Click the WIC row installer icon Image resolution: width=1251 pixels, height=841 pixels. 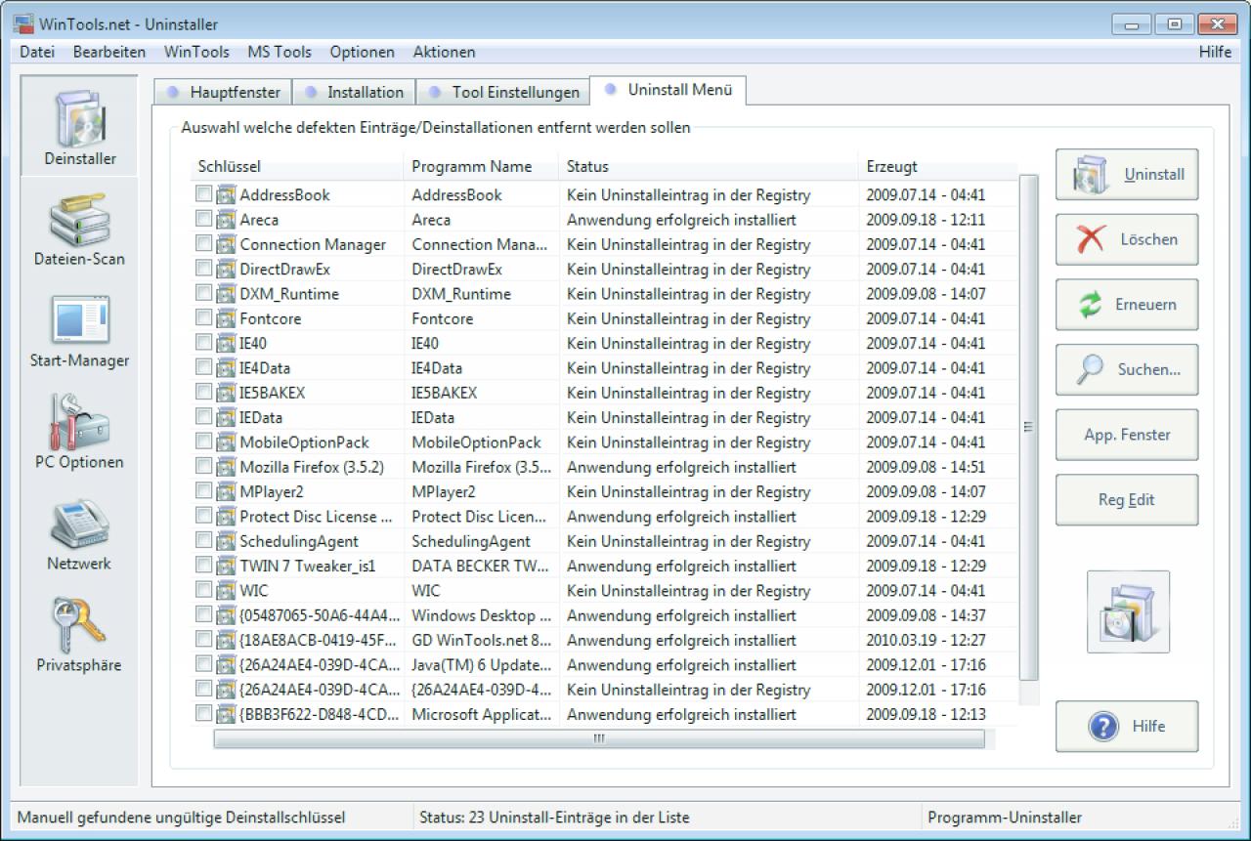[226, 591]
